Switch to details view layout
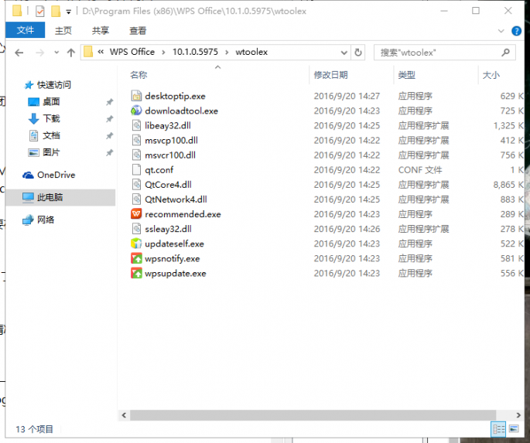This screenshot has height=443, width=530. coord(498,429)
